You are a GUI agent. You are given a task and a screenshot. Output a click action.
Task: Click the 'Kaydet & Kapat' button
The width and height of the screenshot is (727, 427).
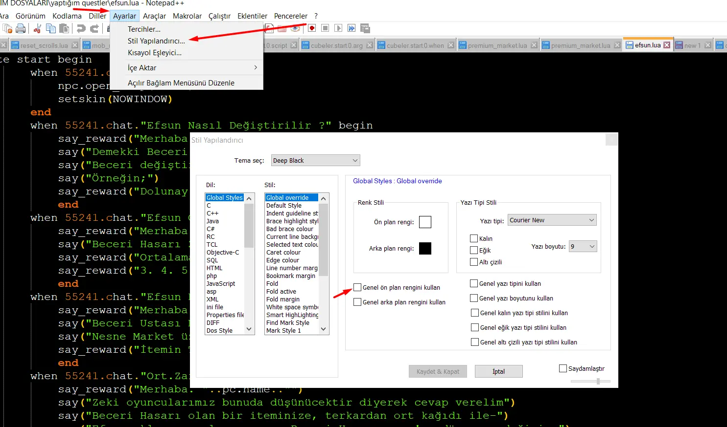point(438,372)
